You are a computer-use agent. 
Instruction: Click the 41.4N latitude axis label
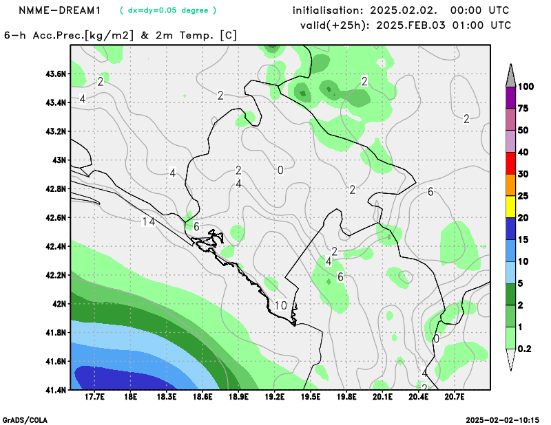tap(56, 390)
